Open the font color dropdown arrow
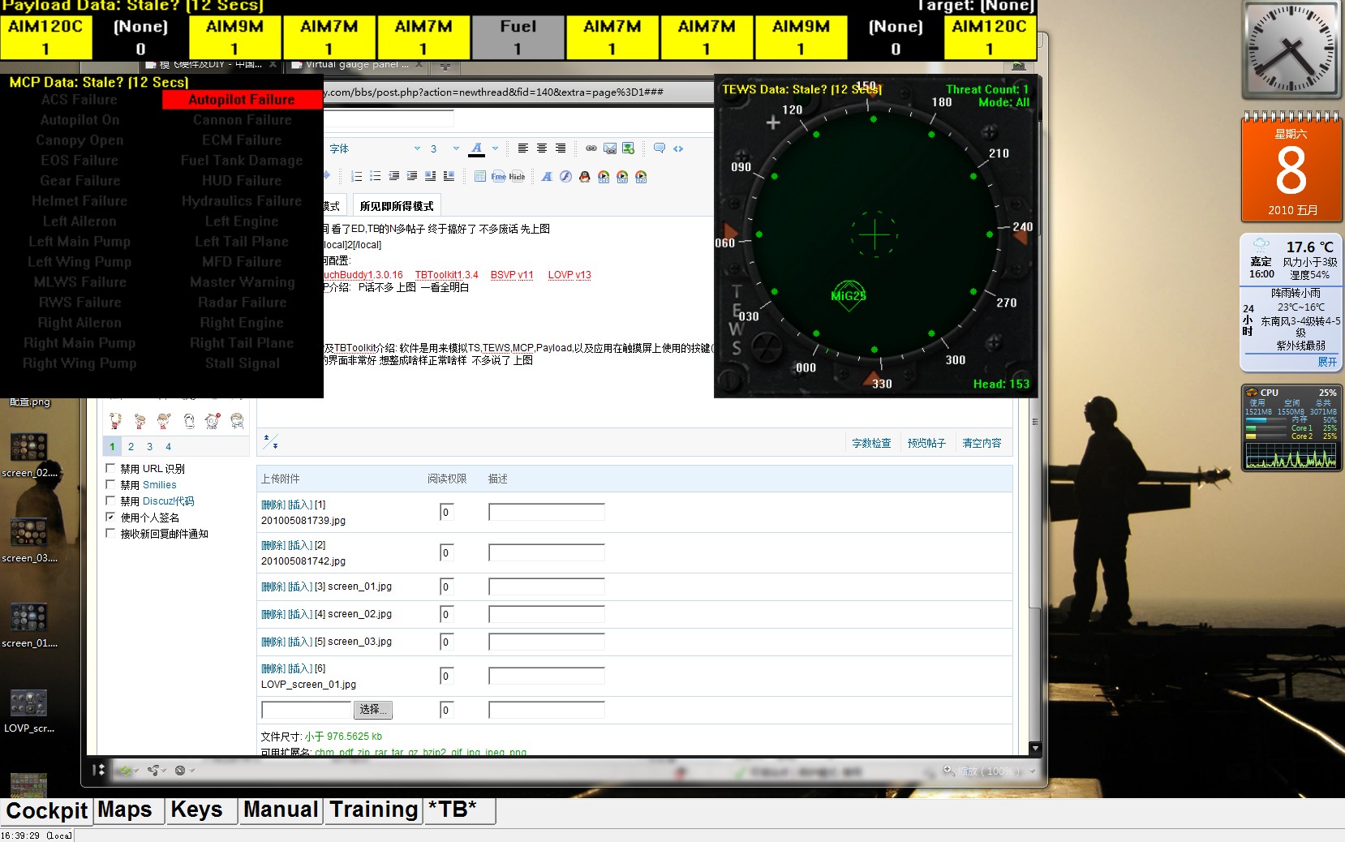The width and height of the screenshot is (1345, 842). (495, 148)
